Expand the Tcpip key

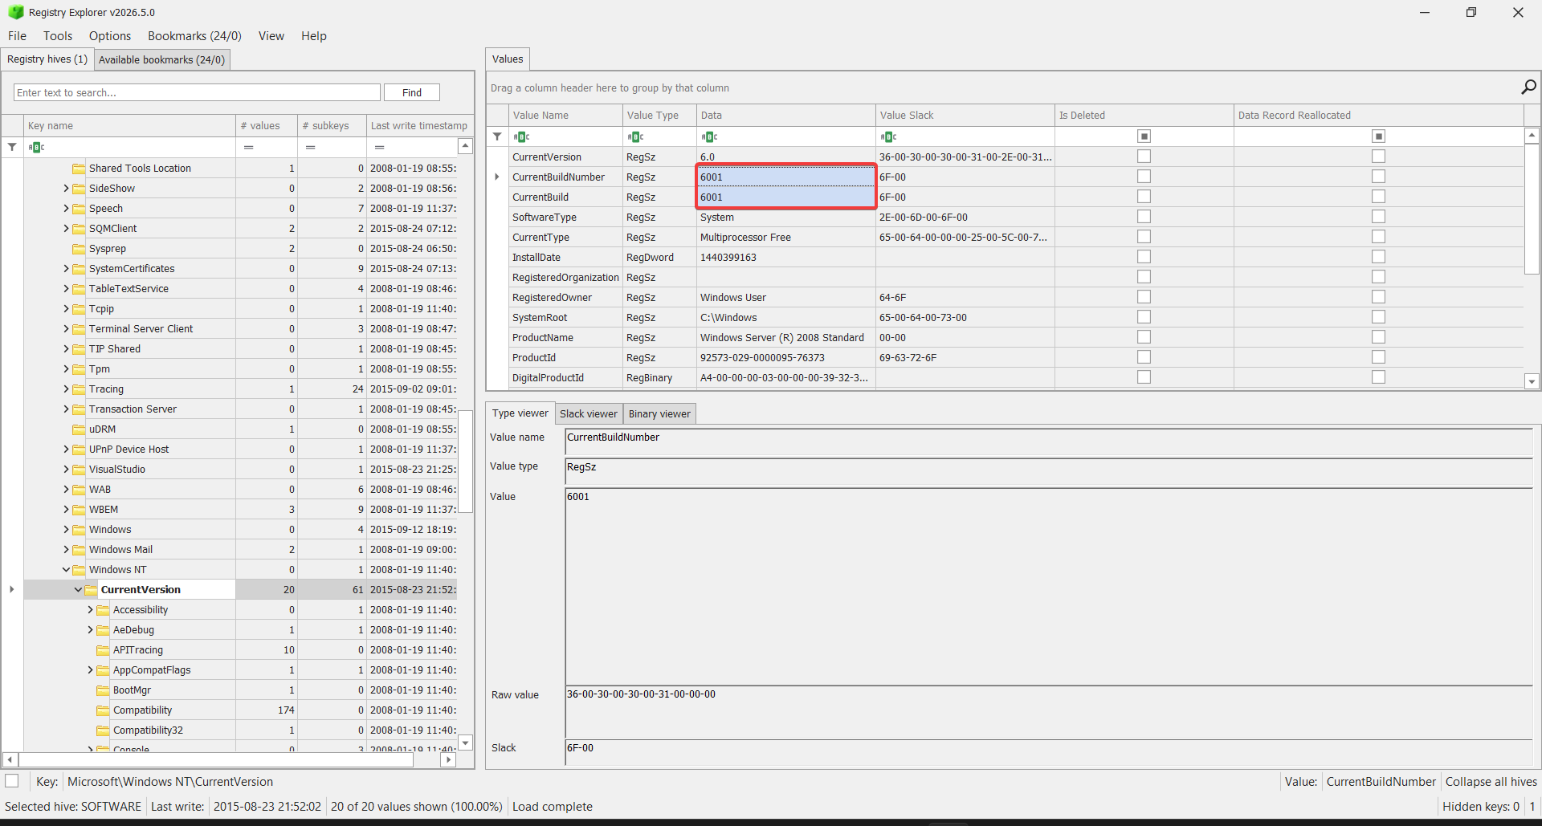tap(66, 309)
